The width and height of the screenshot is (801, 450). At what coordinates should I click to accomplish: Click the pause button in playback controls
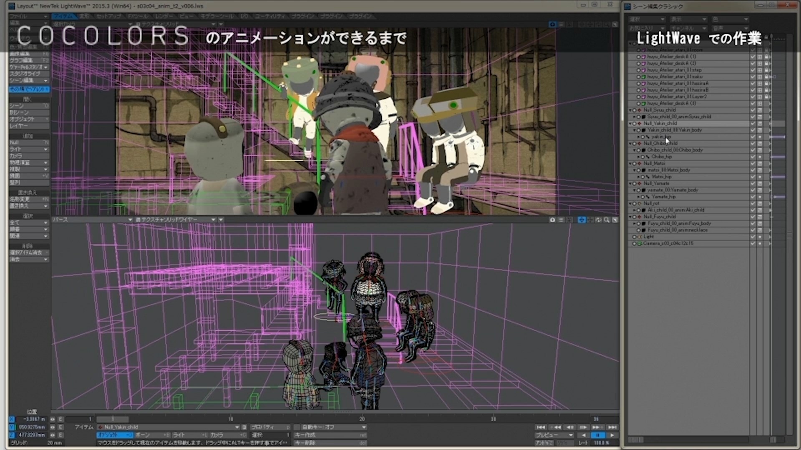click(x=597, y=435)
